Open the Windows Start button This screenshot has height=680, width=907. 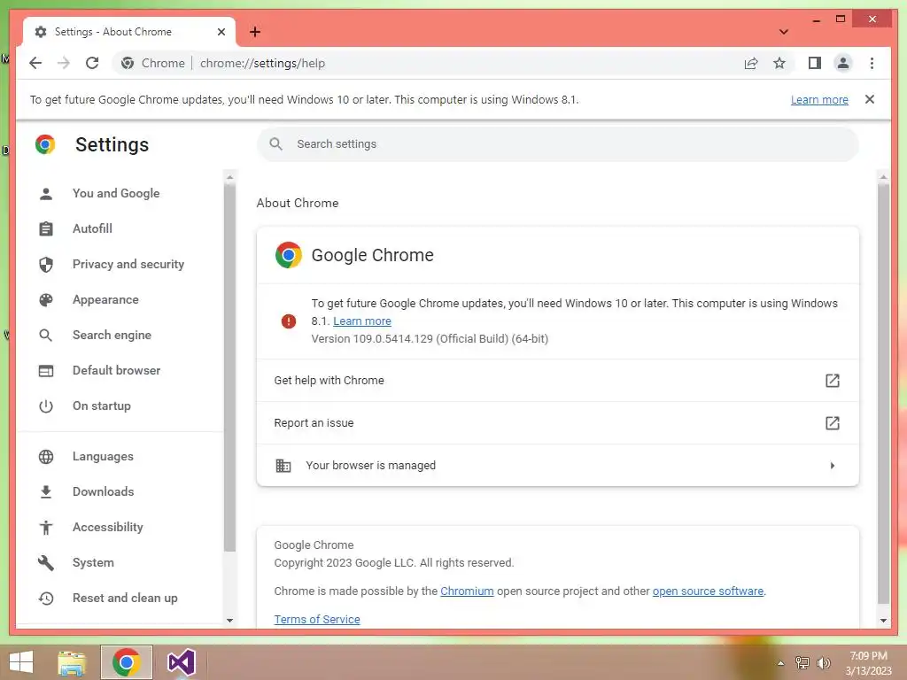21,662
